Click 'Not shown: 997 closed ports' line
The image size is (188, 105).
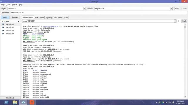click(x=36, y=32)
